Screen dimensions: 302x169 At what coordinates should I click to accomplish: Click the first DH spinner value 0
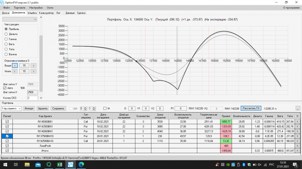point(82,108)
